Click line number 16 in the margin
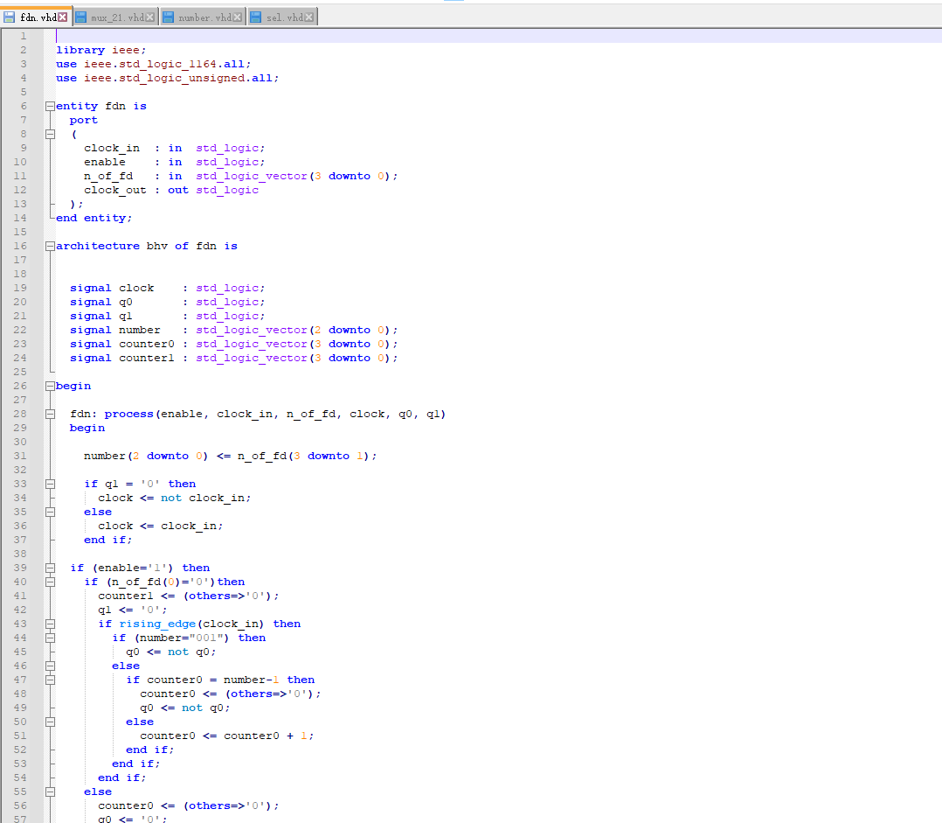Viewport: 942px width, 823px height. (x=20, y=246)
